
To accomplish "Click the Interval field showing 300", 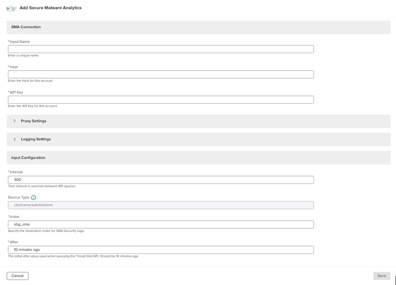I will (x=160, y=180).
